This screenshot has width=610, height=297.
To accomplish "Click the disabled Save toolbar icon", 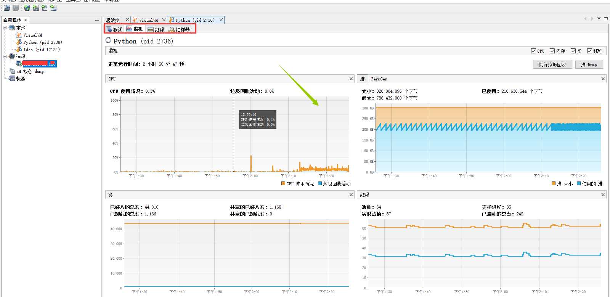I will (x=16, y=8).
